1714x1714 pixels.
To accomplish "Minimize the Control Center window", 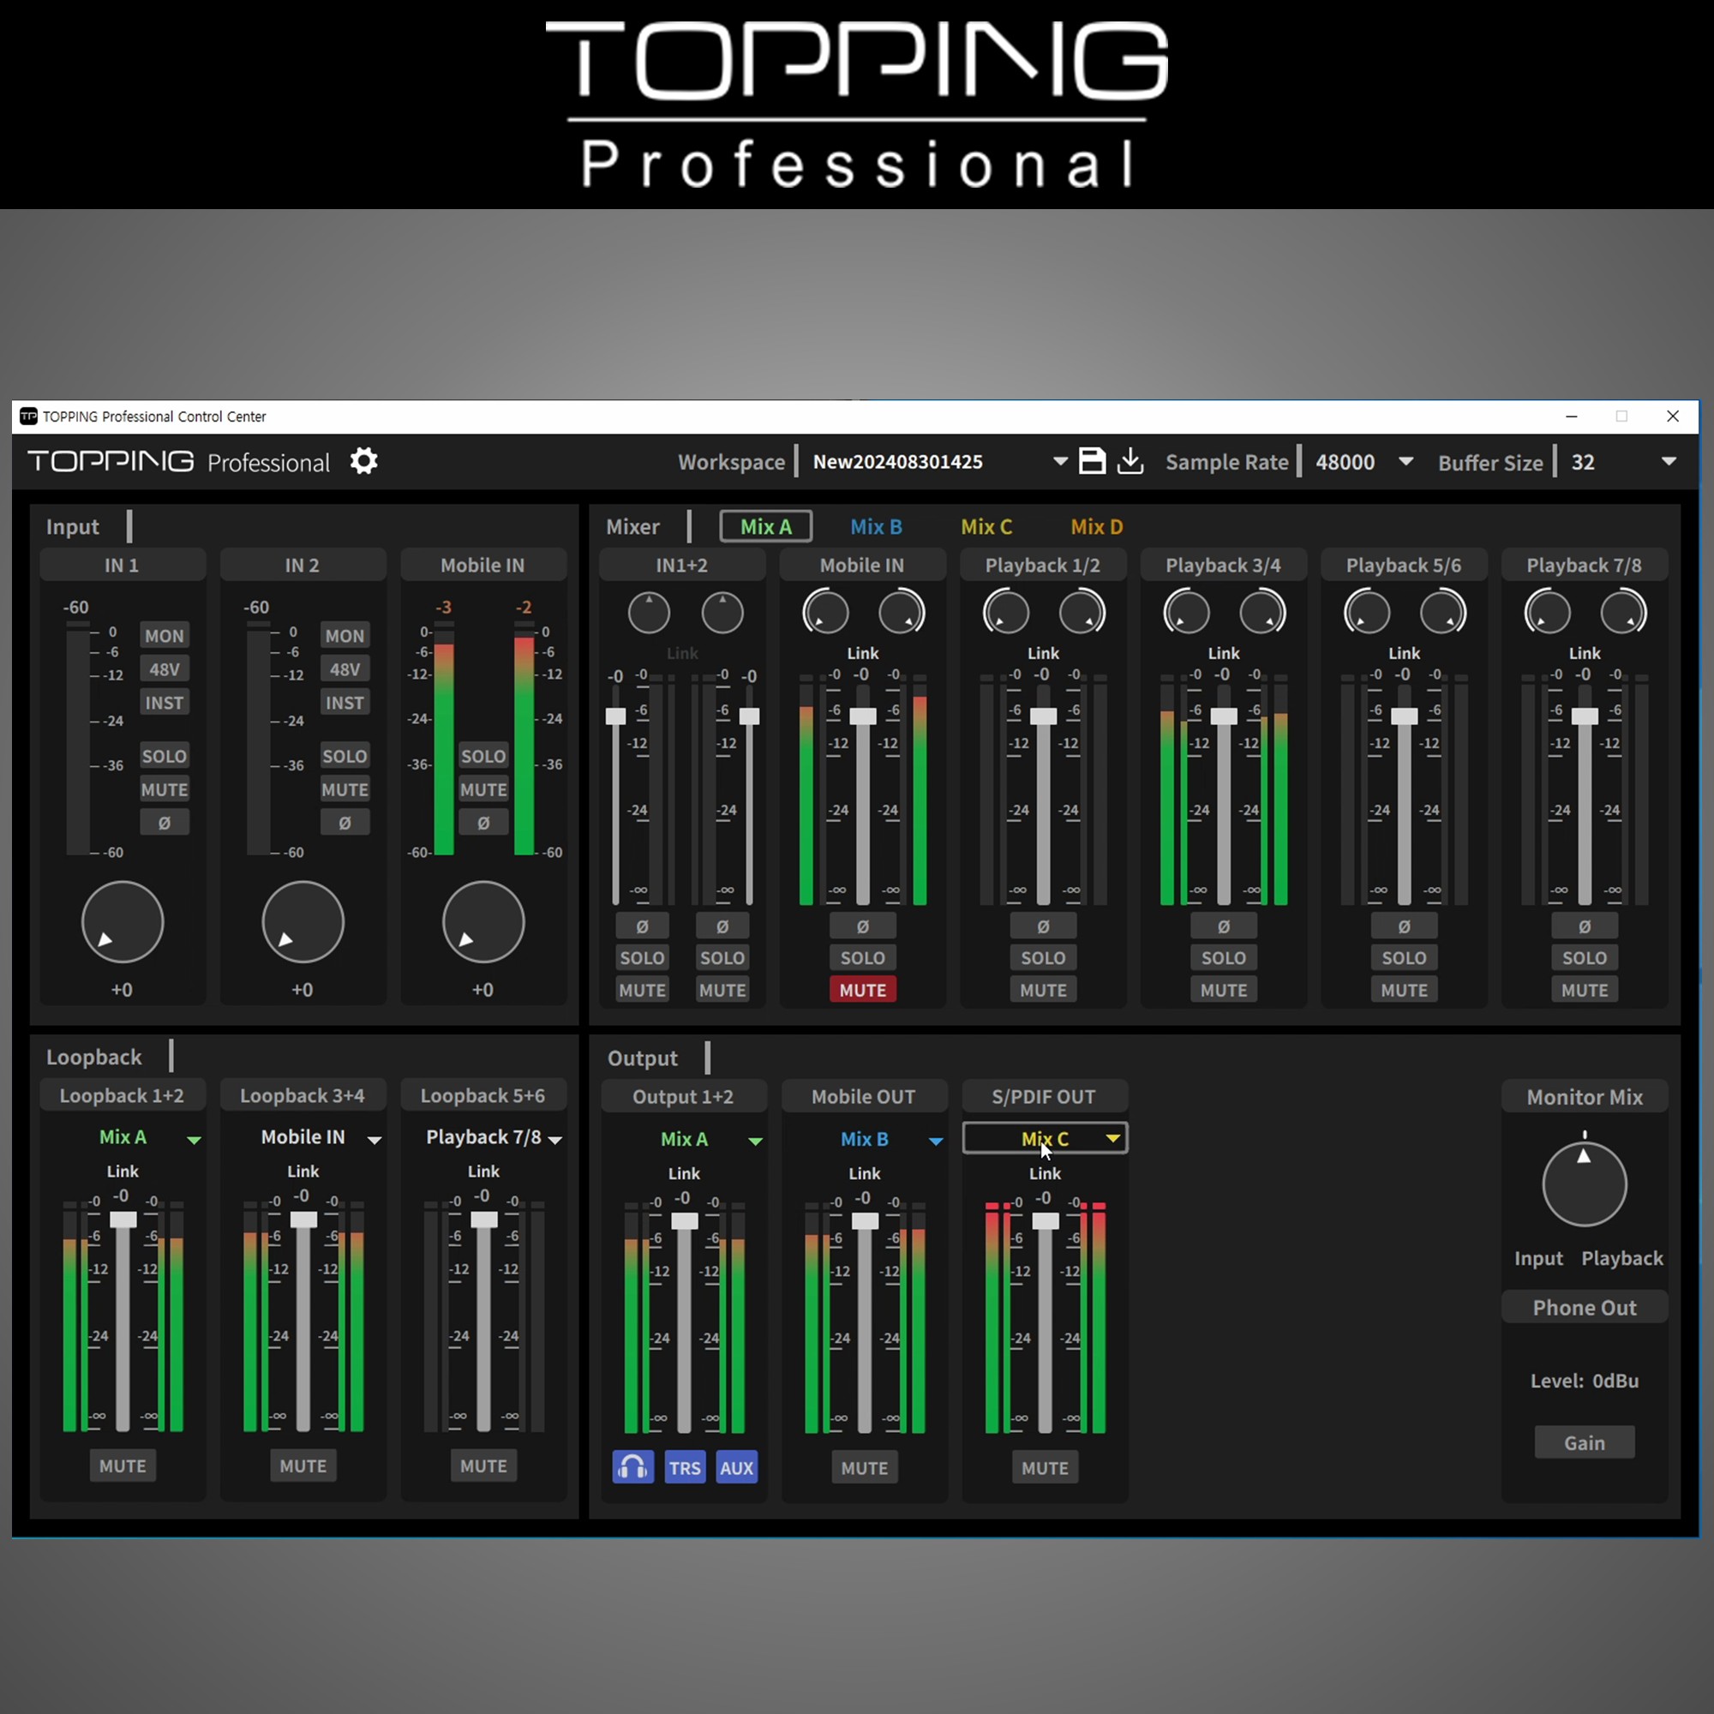I will coord(1571,417).
